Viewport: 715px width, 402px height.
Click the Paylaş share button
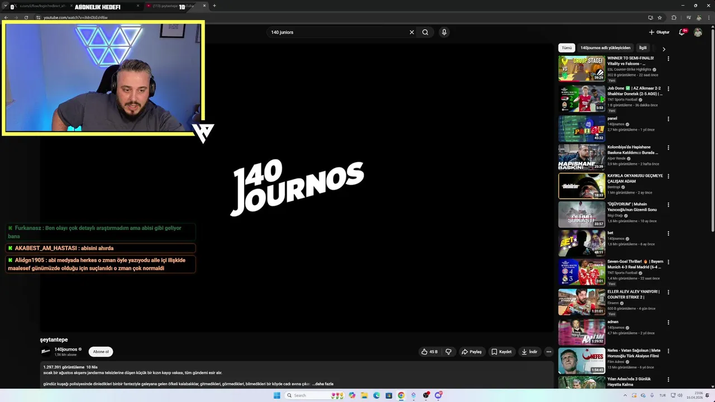(x=471, y=352)
